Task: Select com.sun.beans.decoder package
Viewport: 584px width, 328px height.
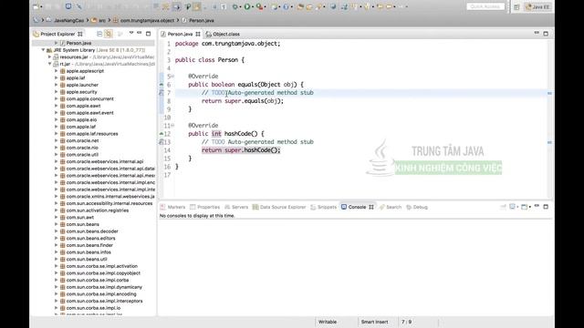Action: pos(92,231)
